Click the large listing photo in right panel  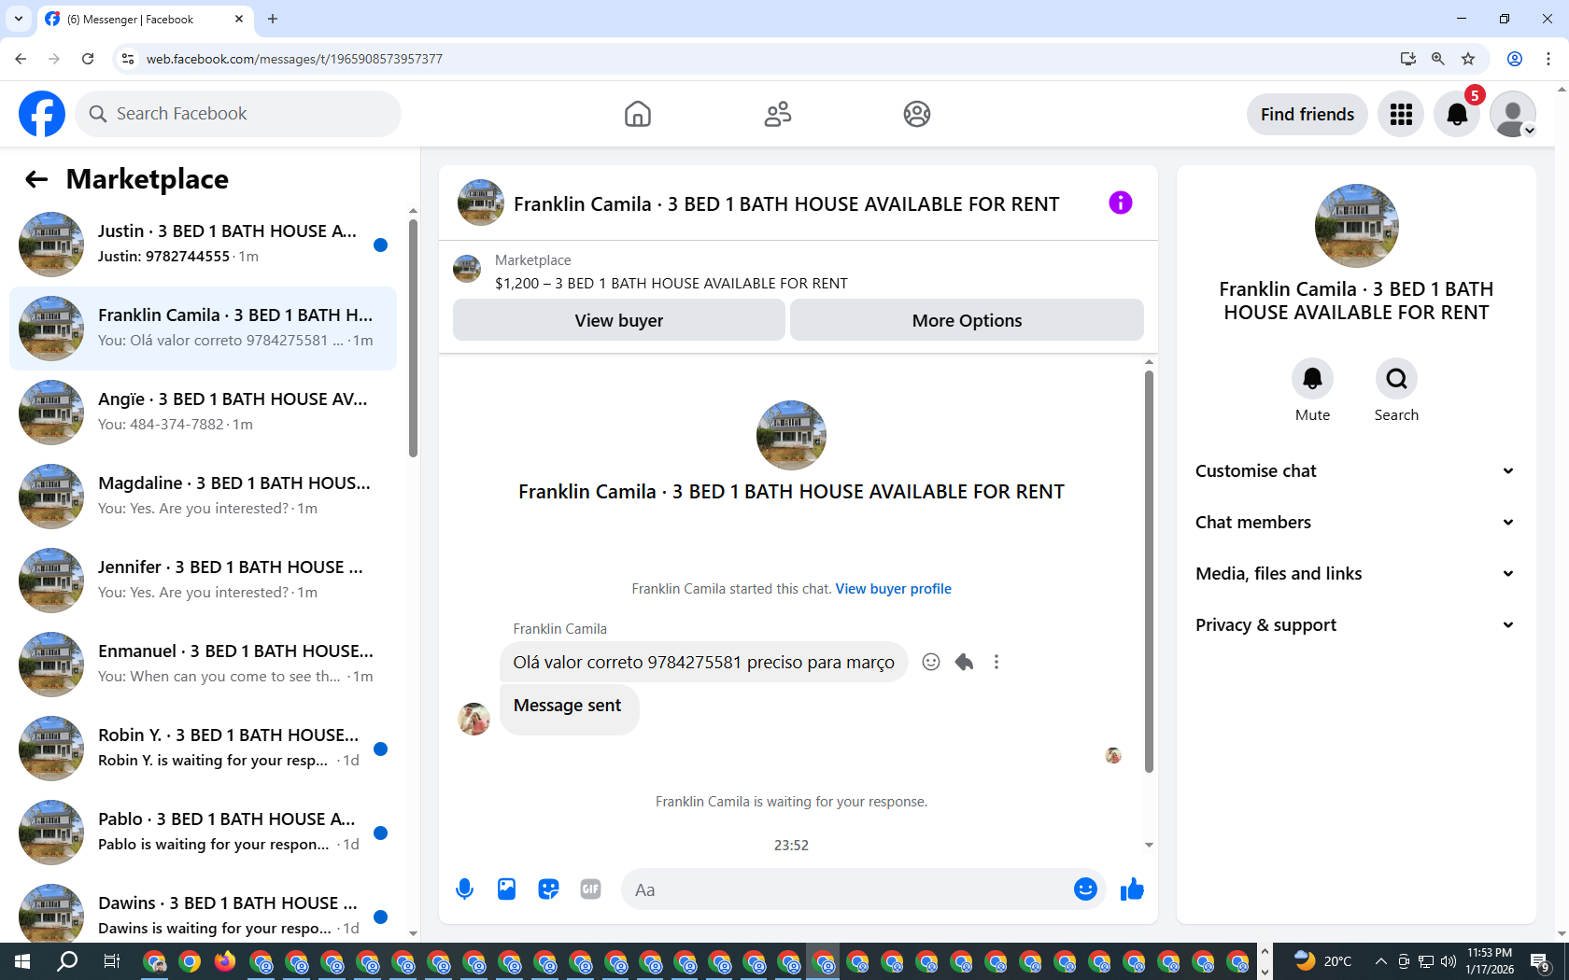click(1356, 226)
